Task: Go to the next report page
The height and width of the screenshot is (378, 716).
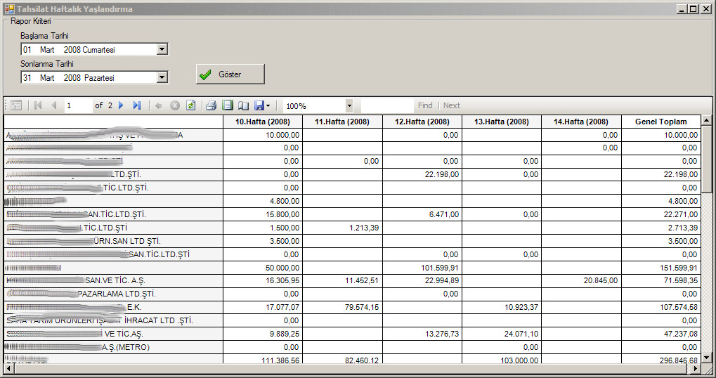Action: (x=121, y=105)
